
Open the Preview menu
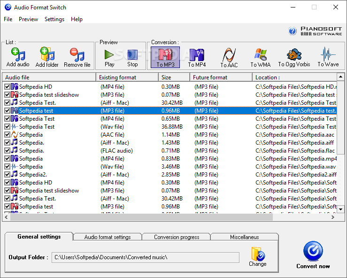28,19
